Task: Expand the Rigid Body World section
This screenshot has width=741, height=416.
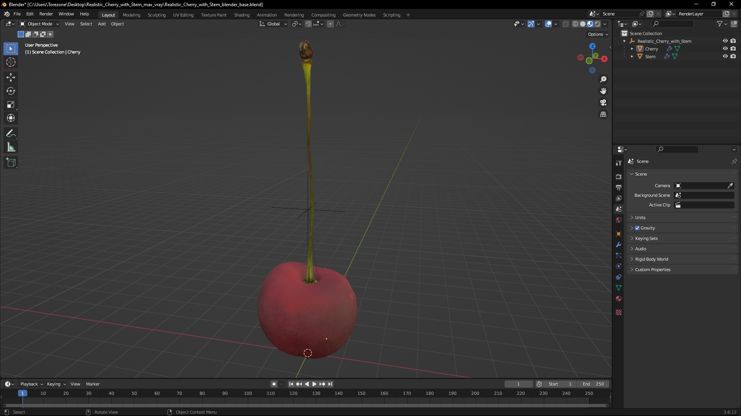Action: point(633,259)
